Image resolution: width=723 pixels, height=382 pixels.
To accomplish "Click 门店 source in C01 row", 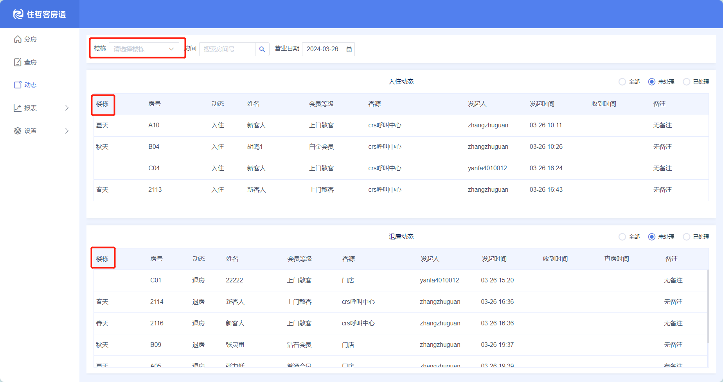I will pos(348,280).
